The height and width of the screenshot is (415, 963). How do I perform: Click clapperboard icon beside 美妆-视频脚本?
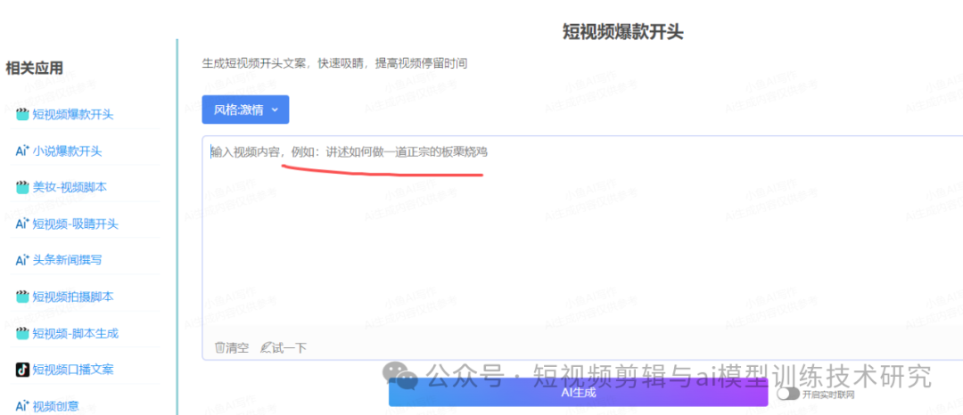[22, 188]
